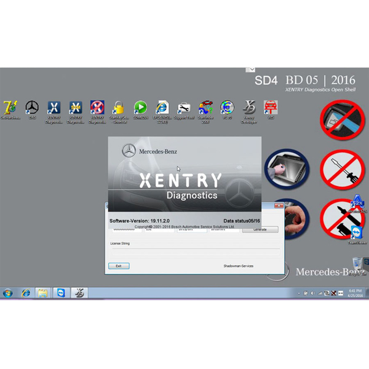Launch Xentry Developer shortcut

[x=249, y=109]
